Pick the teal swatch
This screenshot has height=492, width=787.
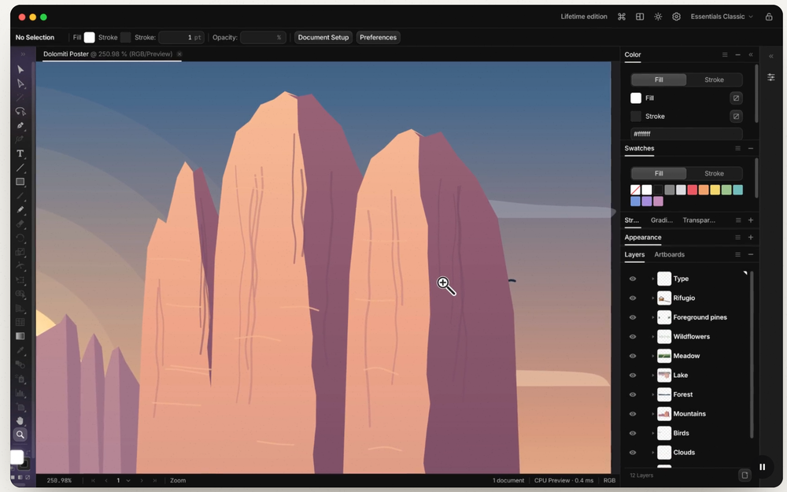click(738, 190)
